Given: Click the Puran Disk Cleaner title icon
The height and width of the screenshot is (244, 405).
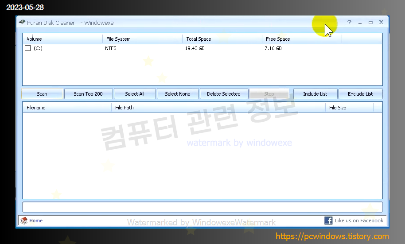Looking at the screenshot, I should [x=22, y=22].
